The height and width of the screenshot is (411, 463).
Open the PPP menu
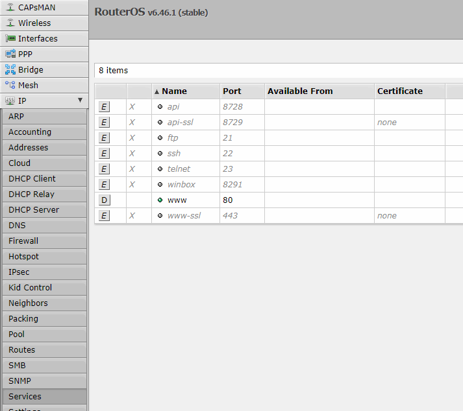click(44, 54)
